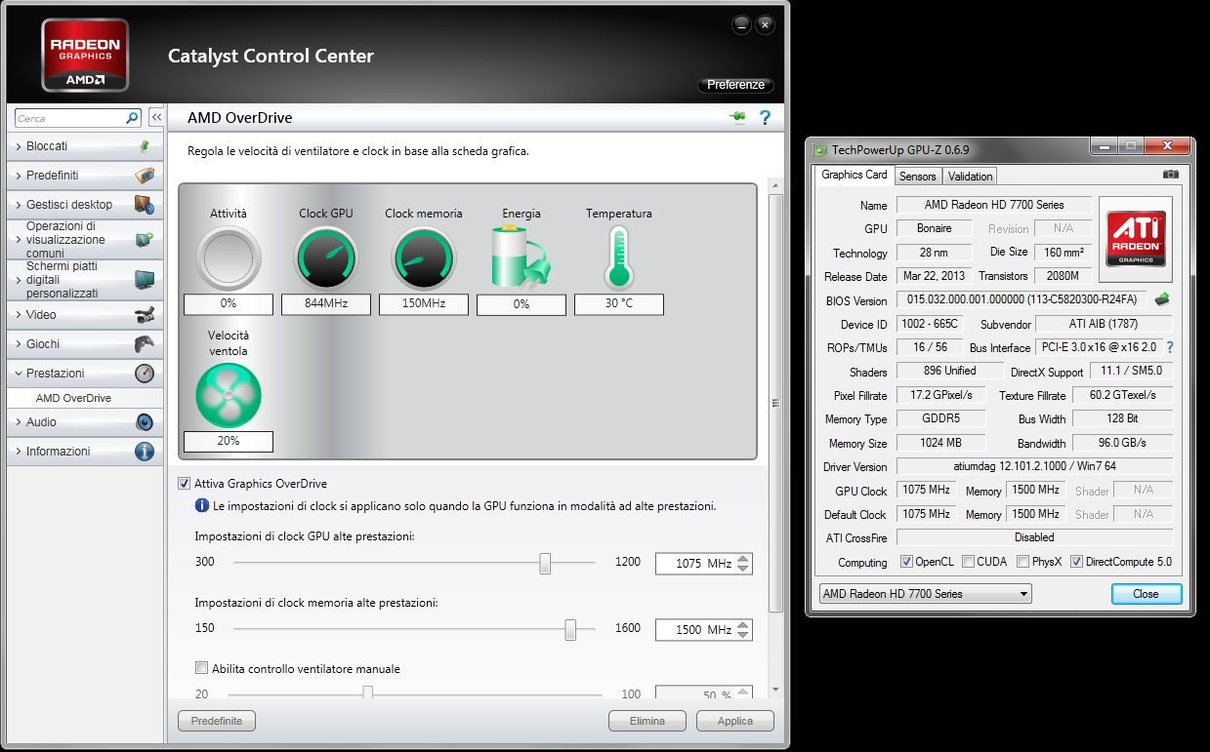Expand the Giochi sidebar section
The image size is (1210, 752).
83,343
